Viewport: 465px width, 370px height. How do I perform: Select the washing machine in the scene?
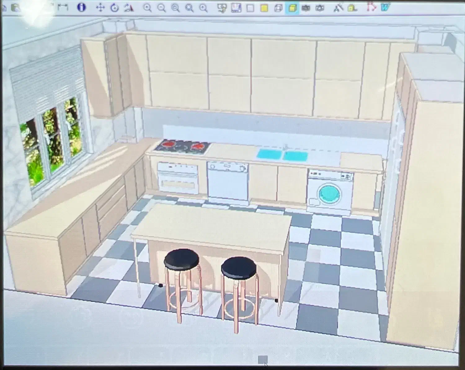[329, 192]
